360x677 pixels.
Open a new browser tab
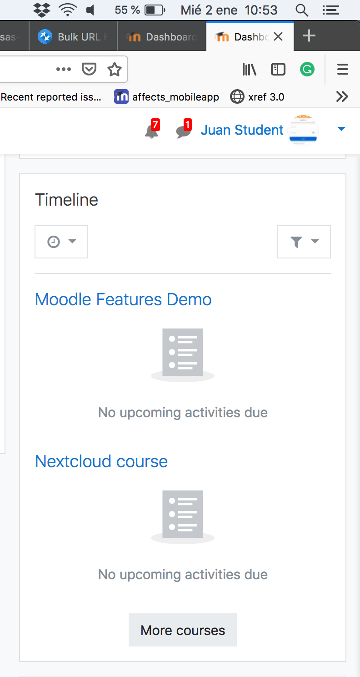pos(309,36)
